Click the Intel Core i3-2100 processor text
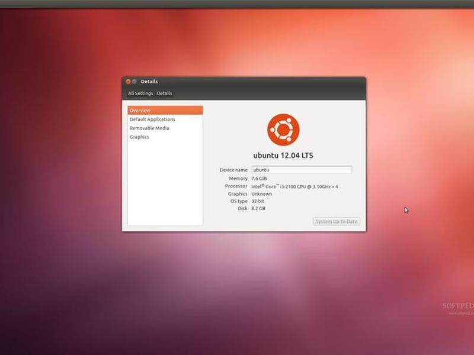Screen dimensions: 474x355 point(294,186)
